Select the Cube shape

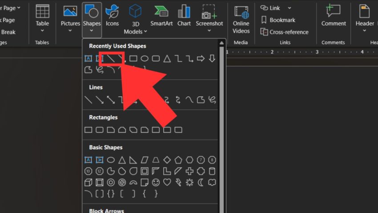pos(88,182)
